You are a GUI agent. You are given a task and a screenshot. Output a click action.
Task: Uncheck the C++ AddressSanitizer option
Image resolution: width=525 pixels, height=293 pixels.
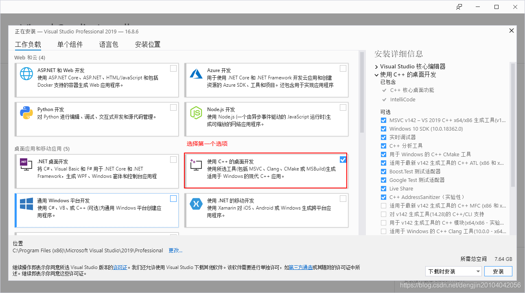[383, 197]
